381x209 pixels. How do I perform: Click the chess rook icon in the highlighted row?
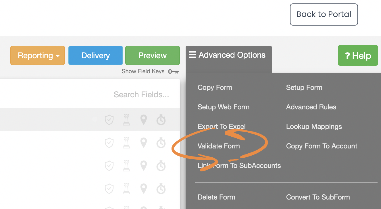pyautogui.click(x=126, y=120)
